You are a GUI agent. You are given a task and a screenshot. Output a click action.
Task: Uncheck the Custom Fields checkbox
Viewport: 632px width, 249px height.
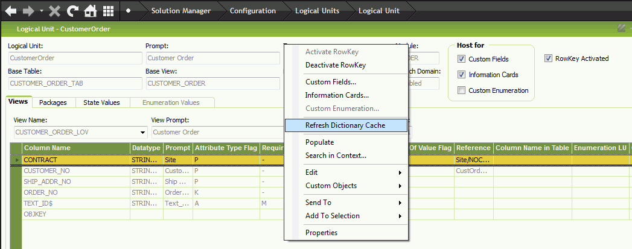click(462, 59)
